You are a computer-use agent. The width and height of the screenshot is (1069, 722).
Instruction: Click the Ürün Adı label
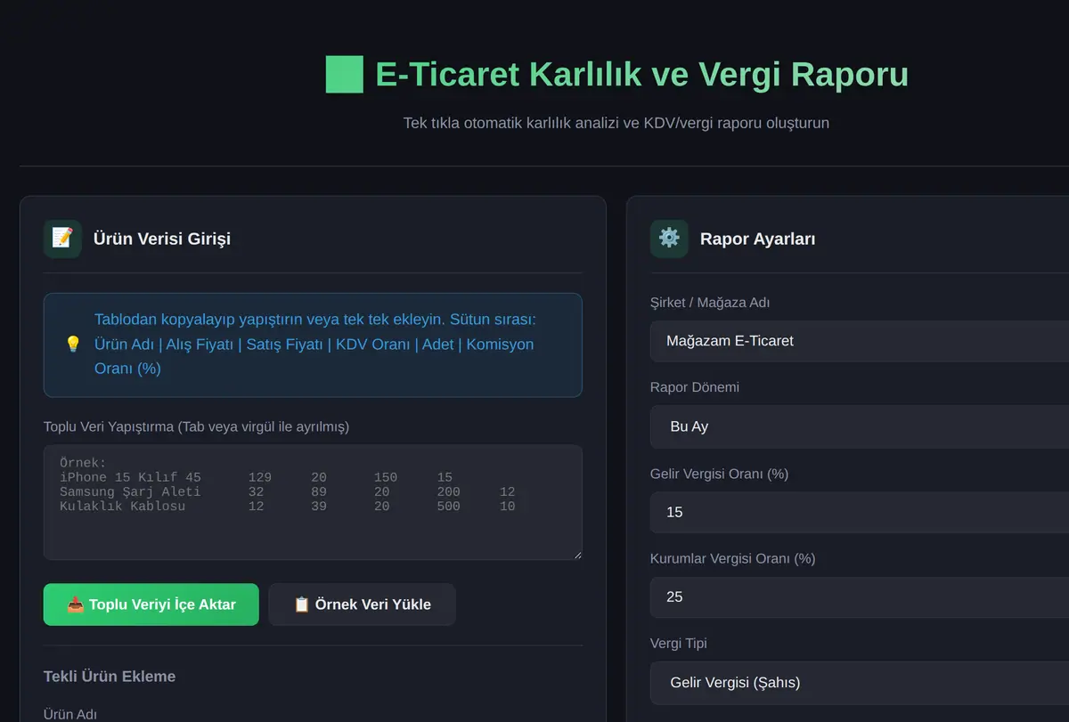point(70,714)
